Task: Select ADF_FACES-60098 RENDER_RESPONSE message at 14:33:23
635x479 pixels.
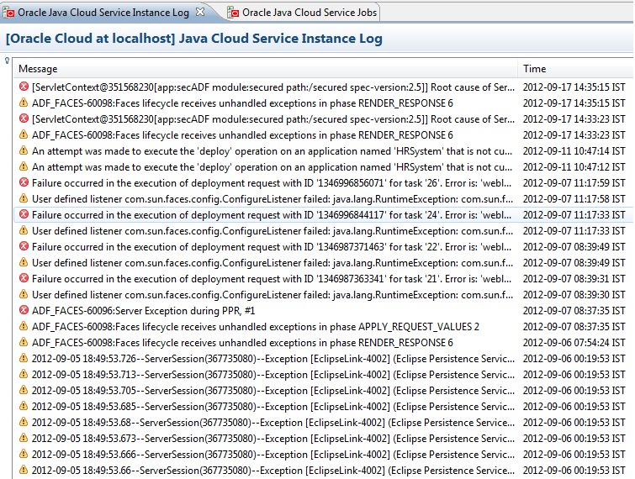Action: click(x=242, y=135)
